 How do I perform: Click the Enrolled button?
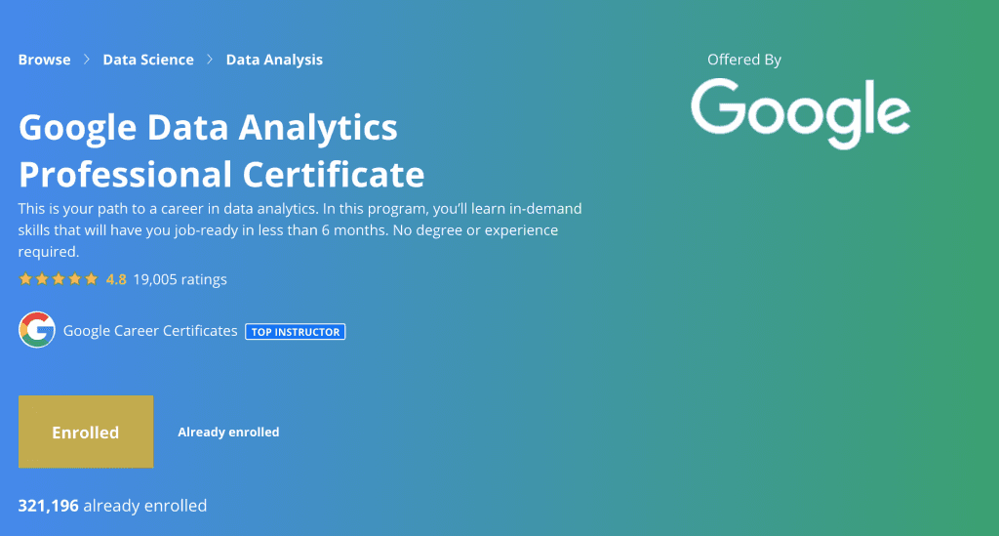click(x=86, y=432)
